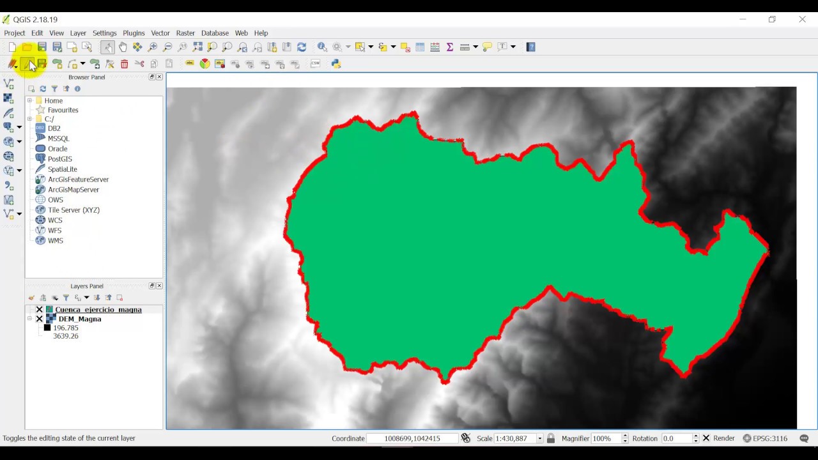Screen dimensions: 818x460
Task: Open the Project menu
Action: [14, 33]
